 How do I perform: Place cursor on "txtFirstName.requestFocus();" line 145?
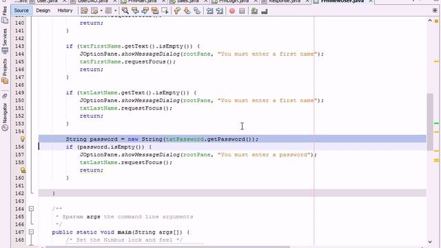point(127,61)
